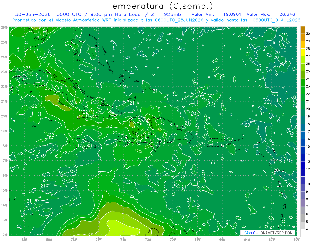Click the yellow swatch between 27 and 28
Image resolution: width=315 pixels, height=243 pixels.
303,52
